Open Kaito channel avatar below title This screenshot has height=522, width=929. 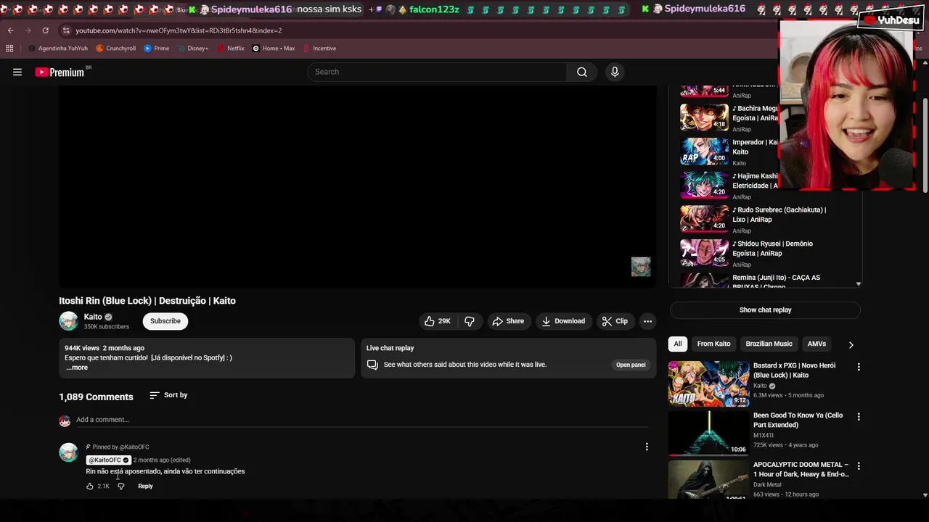coord(68,321)
